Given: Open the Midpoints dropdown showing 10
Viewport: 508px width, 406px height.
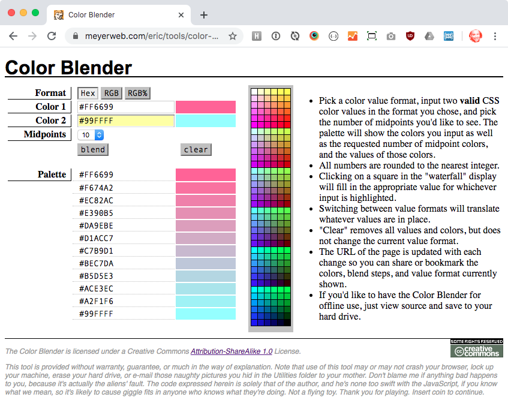Looking at the screenshot, I should point(91,135).
